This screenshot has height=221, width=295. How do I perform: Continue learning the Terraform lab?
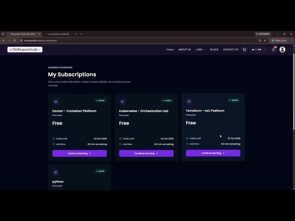click(x=213, y=153)
